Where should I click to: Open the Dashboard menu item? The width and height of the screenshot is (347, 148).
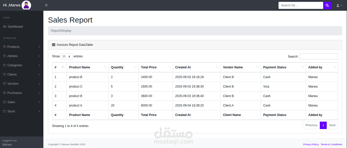(x=22, y=27)
